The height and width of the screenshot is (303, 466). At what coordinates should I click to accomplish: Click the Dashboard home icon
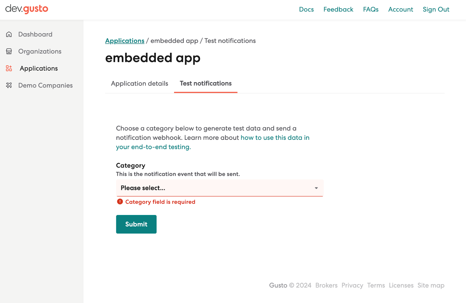pos(9,34)
